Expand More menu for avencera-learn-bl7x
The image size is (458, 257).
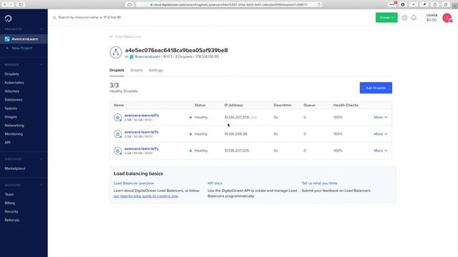tap(381, 134)
